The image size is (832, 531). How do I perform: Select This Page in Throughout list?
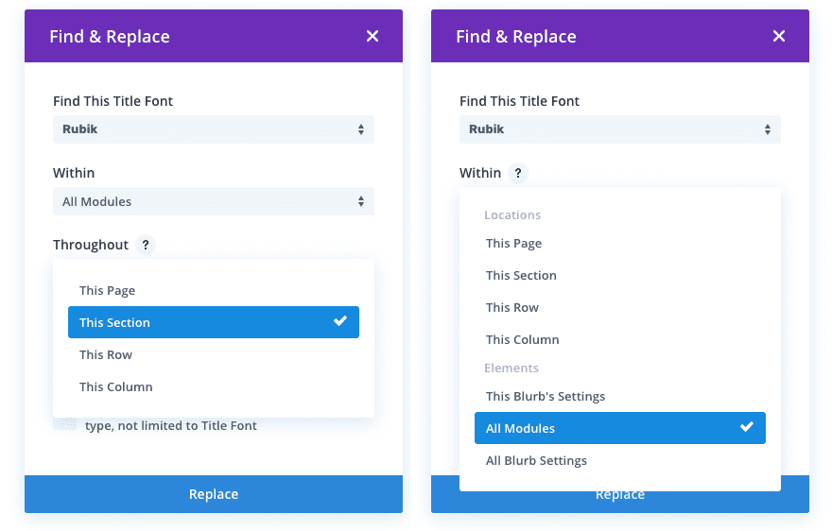pos(108,290)
